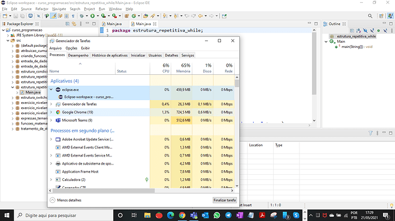
Task: Toggle Show Whitespace Characters pilcrow icon
Action: coord(73,16)
